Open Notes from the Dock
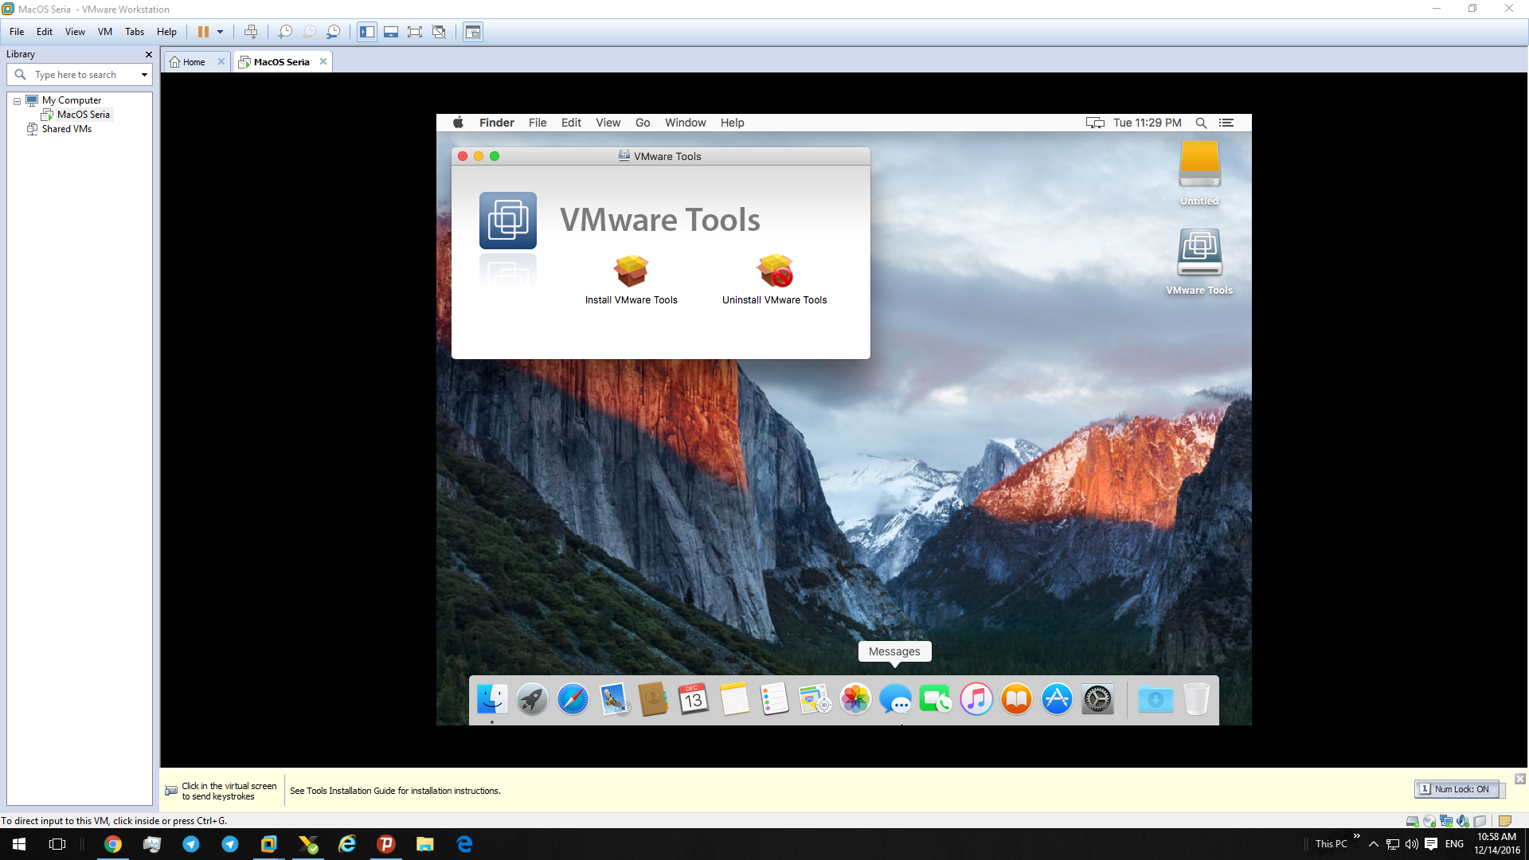The image size is (1529, 860). pyautogui.click(x=734, y=699)
